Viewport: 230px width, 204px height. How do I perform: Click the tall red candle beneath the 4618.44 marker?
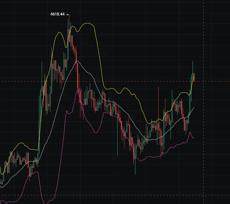[69, 29]
